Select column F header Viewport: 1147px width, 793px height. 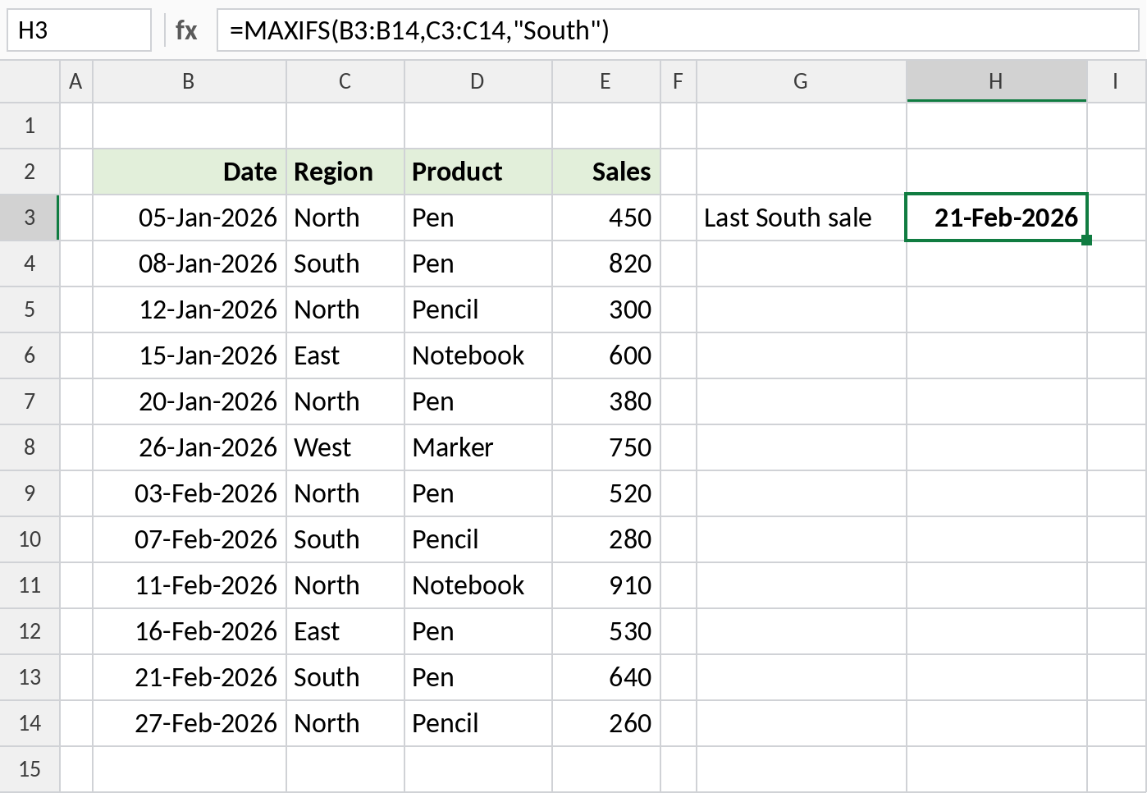679,81
